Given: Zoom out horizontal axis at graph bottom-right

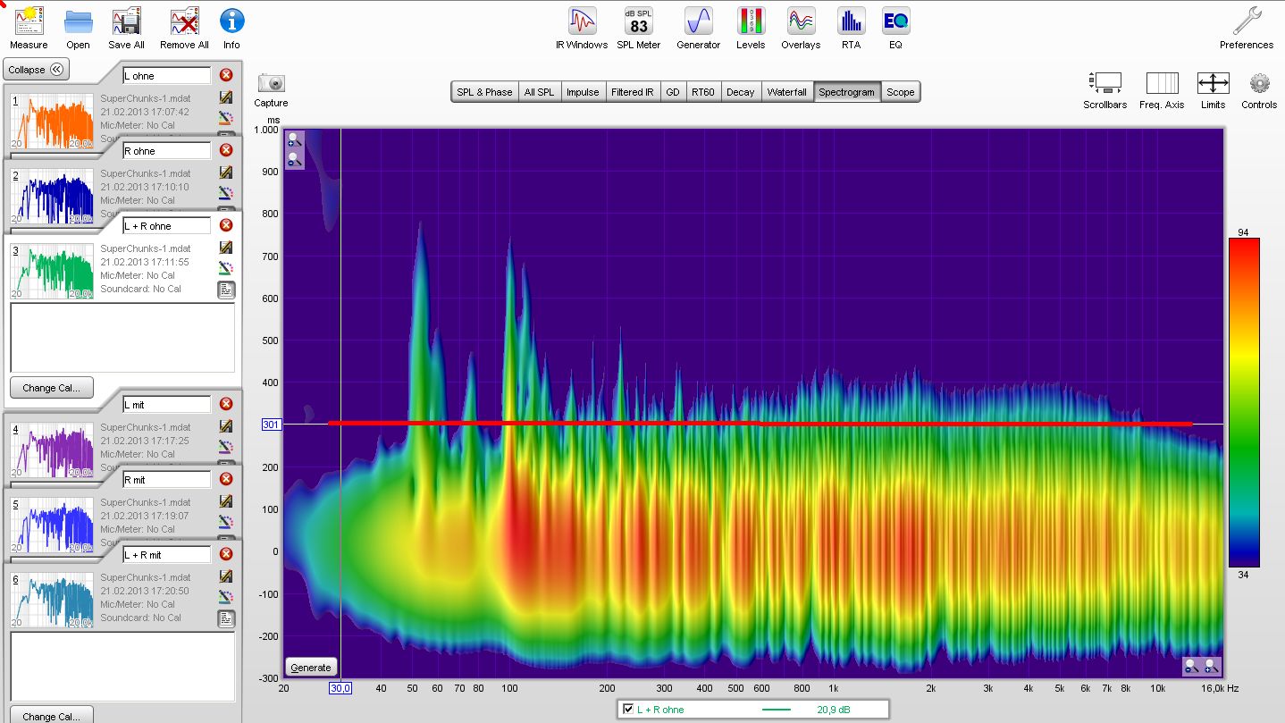Looking at the screenshot, I should click(1192, 666).
